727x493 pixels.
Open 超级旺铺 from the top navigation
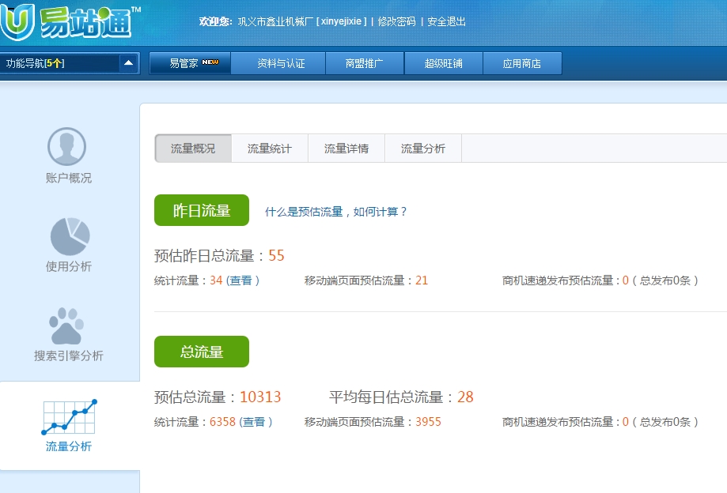(443, 63)
